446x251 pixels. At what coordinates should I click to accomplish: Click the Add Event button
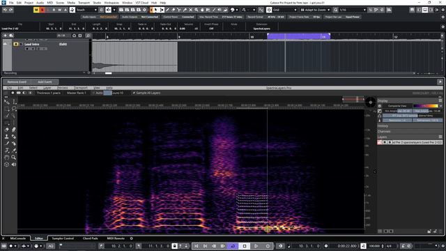[45, 82]
